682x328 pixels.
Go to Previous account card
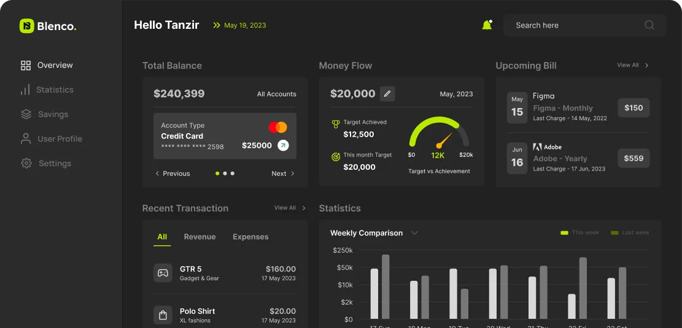172,174
